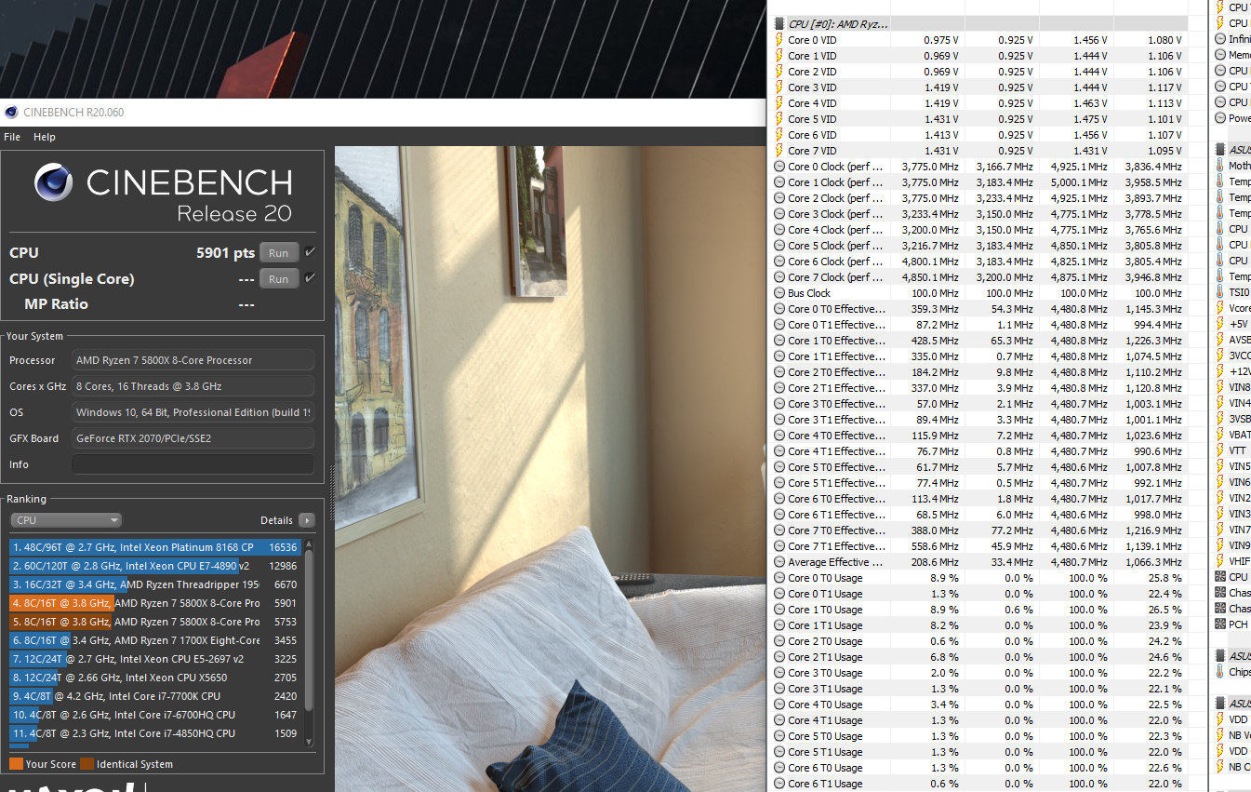Click the 5901 pts CPU score
The height and width of the screenshot is (792, 1251).
(225, 252)
